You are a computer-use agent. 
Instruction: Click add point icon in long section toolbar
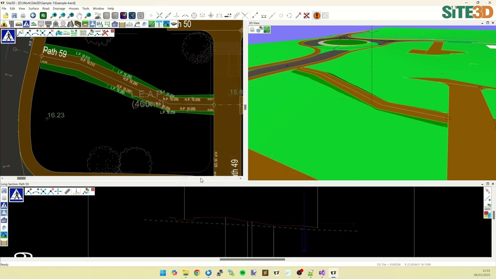29,191
